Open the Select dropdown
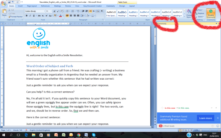Viewport: 221px width, 138px height. point(204,17)
